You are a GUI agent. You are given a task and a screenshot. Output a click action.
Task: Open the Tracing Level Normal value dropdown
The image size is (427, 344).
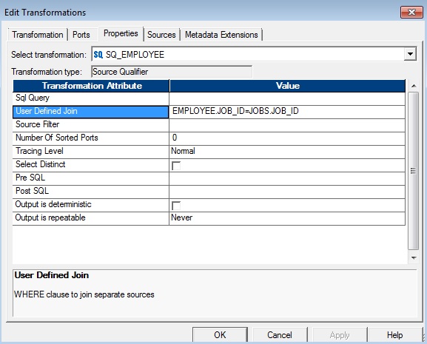point(287,152)
